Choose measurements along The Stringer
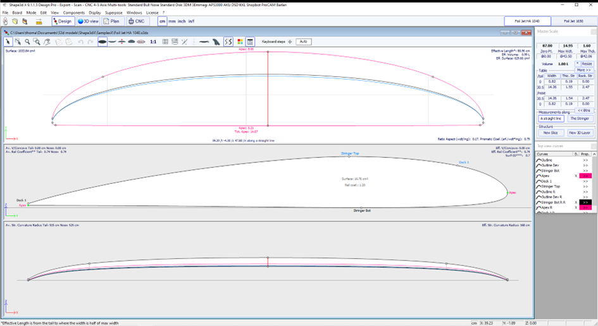The image size is (598, 326). [x=580, y=118]
